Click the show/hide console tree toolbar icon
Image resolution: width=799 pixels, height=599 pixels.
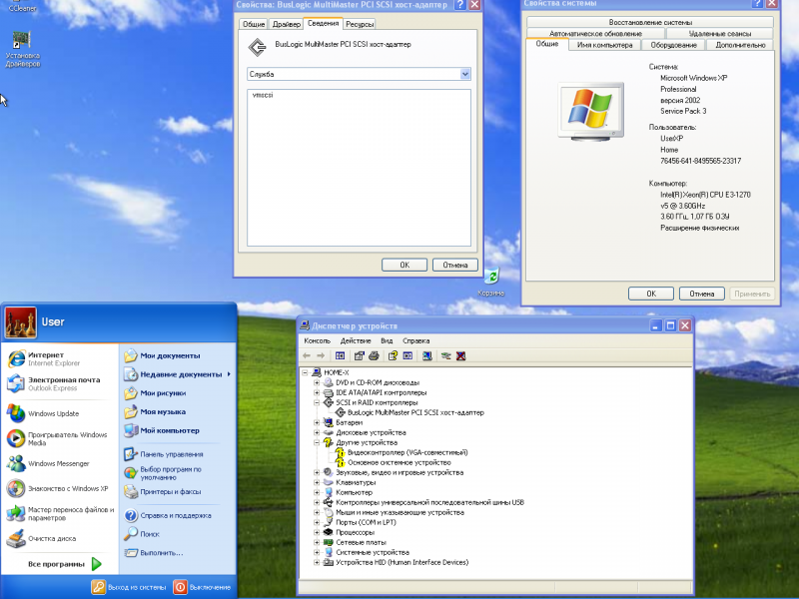340,356
